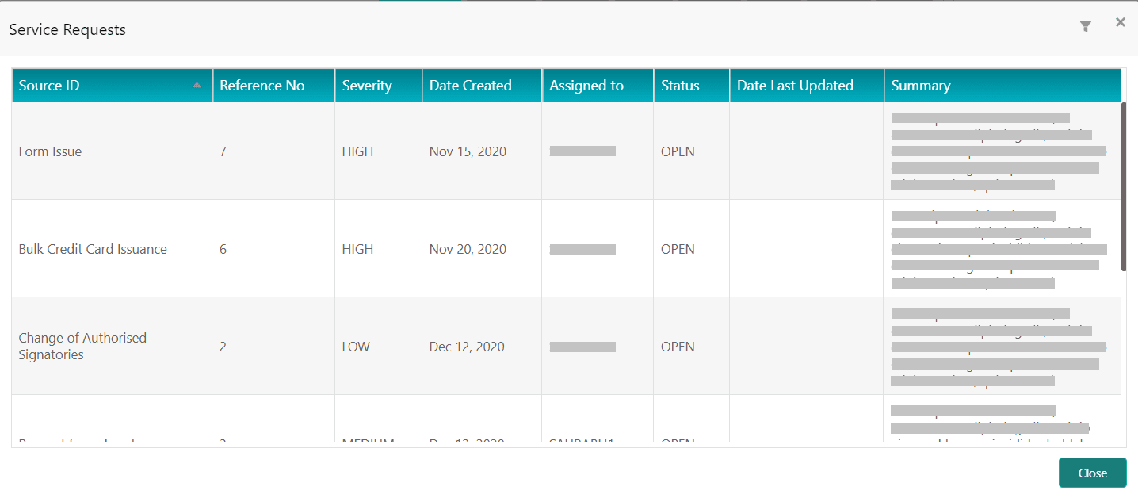Select the Bulk Credit Card Issuance row
Screen dimensions: 1138x498
coord(93,249)
